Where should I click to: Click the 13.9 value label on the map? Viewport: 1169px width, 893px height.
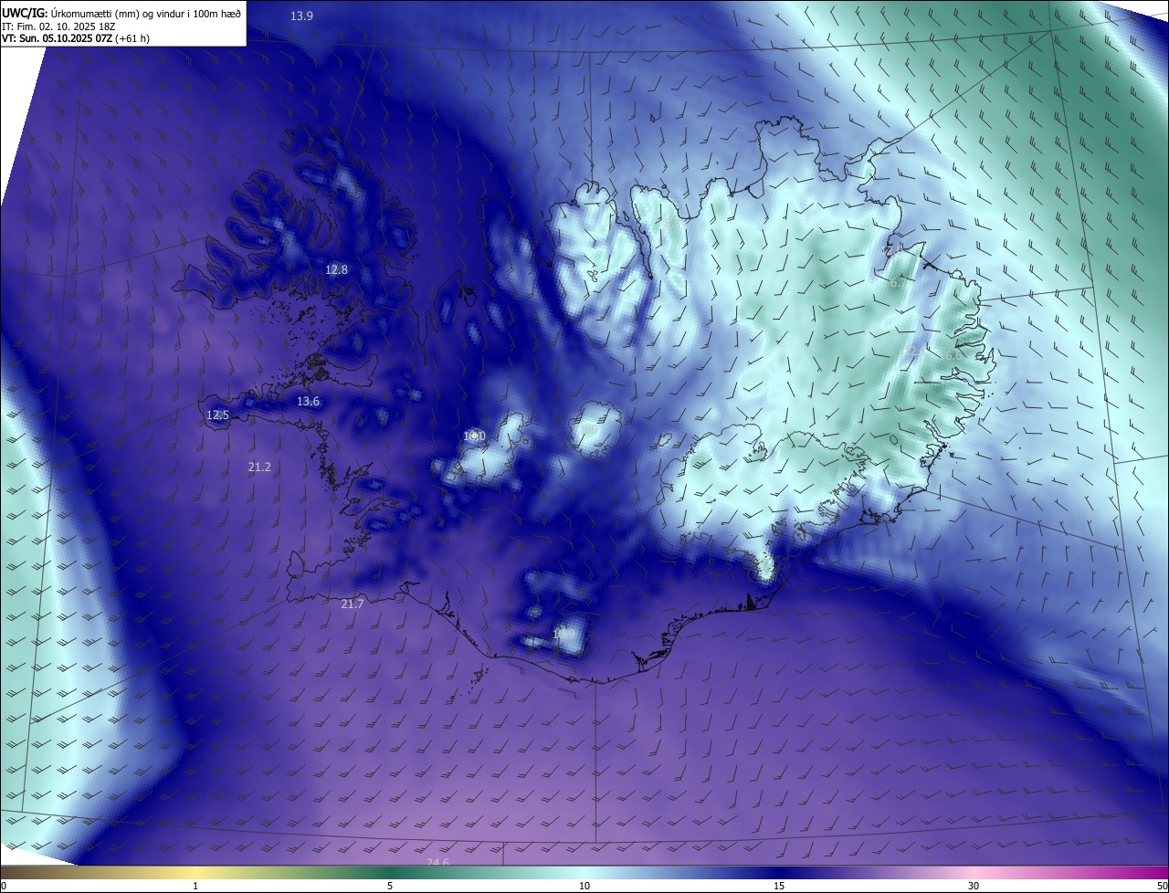pos(301,16)
